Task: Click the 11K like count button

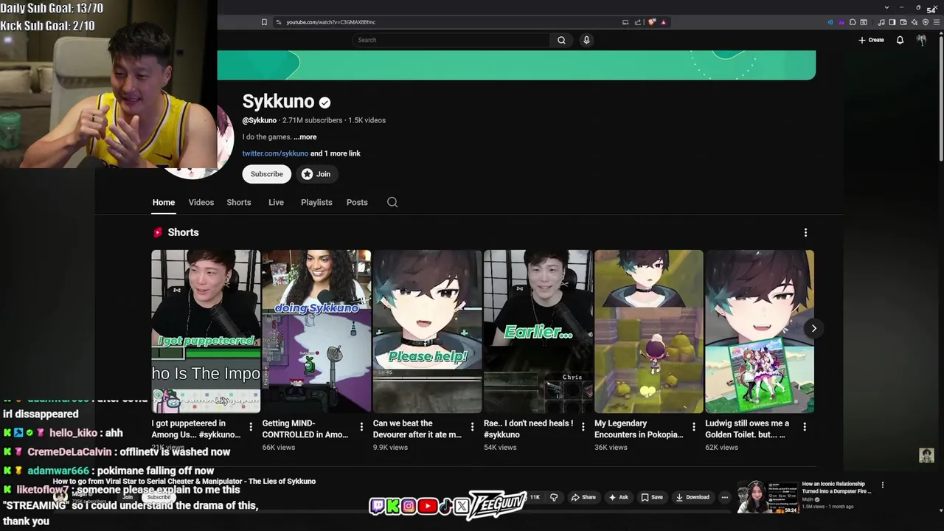Action: (533, 497)
